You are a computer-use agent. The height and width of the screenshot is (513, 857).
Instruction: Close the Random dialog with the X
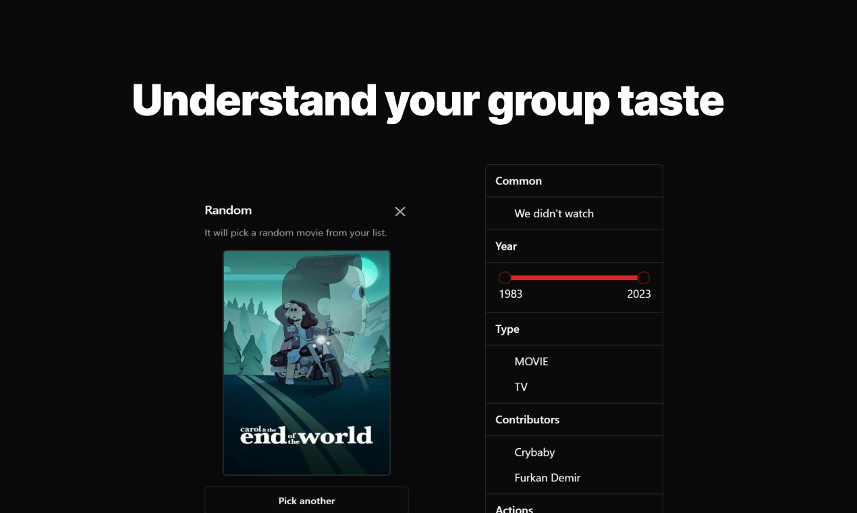[400, 211]
